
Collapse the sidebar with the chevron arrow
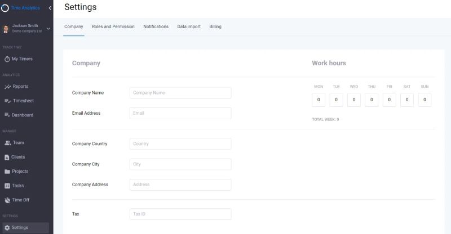(x=50, y=8)
